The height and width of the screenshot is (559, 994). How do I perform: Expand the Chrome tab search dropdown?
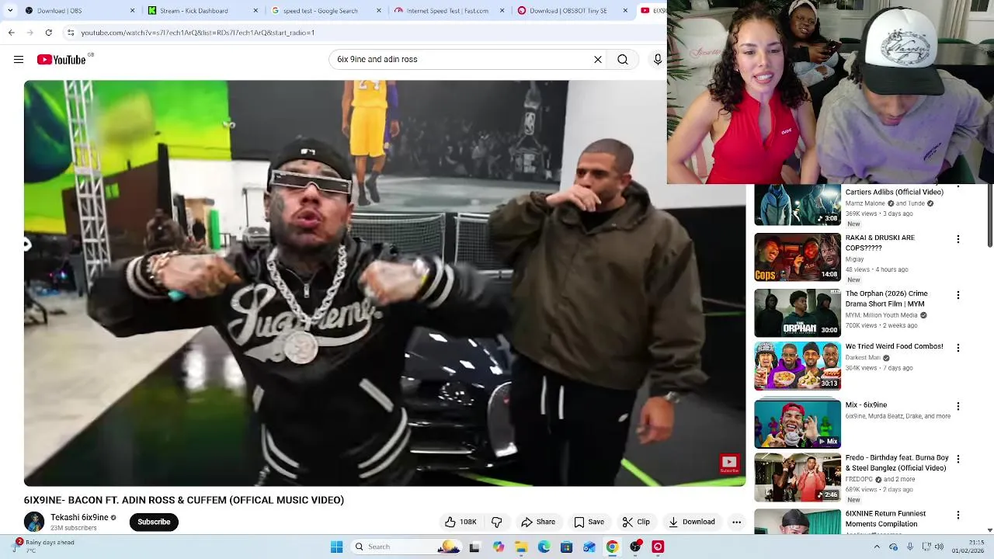click(9, 11)
